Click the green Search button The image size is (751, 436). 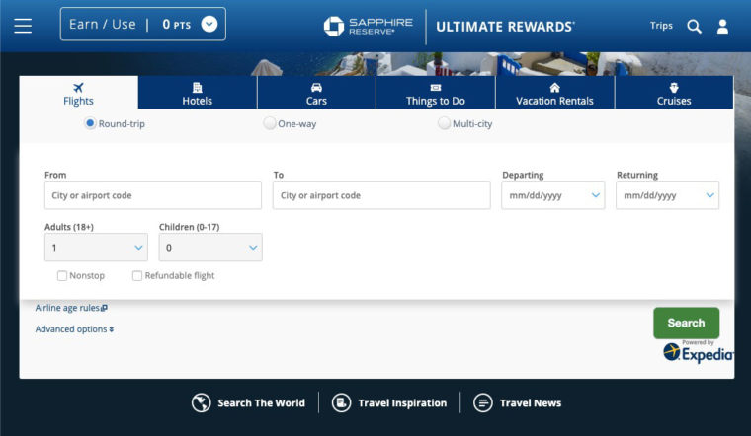687,324
